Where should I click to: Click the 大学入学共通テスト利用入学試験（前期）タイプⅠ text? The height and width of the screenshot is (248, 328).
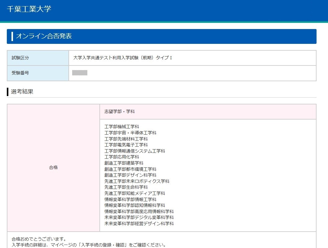pyautogui.click(x=123, y=58)
